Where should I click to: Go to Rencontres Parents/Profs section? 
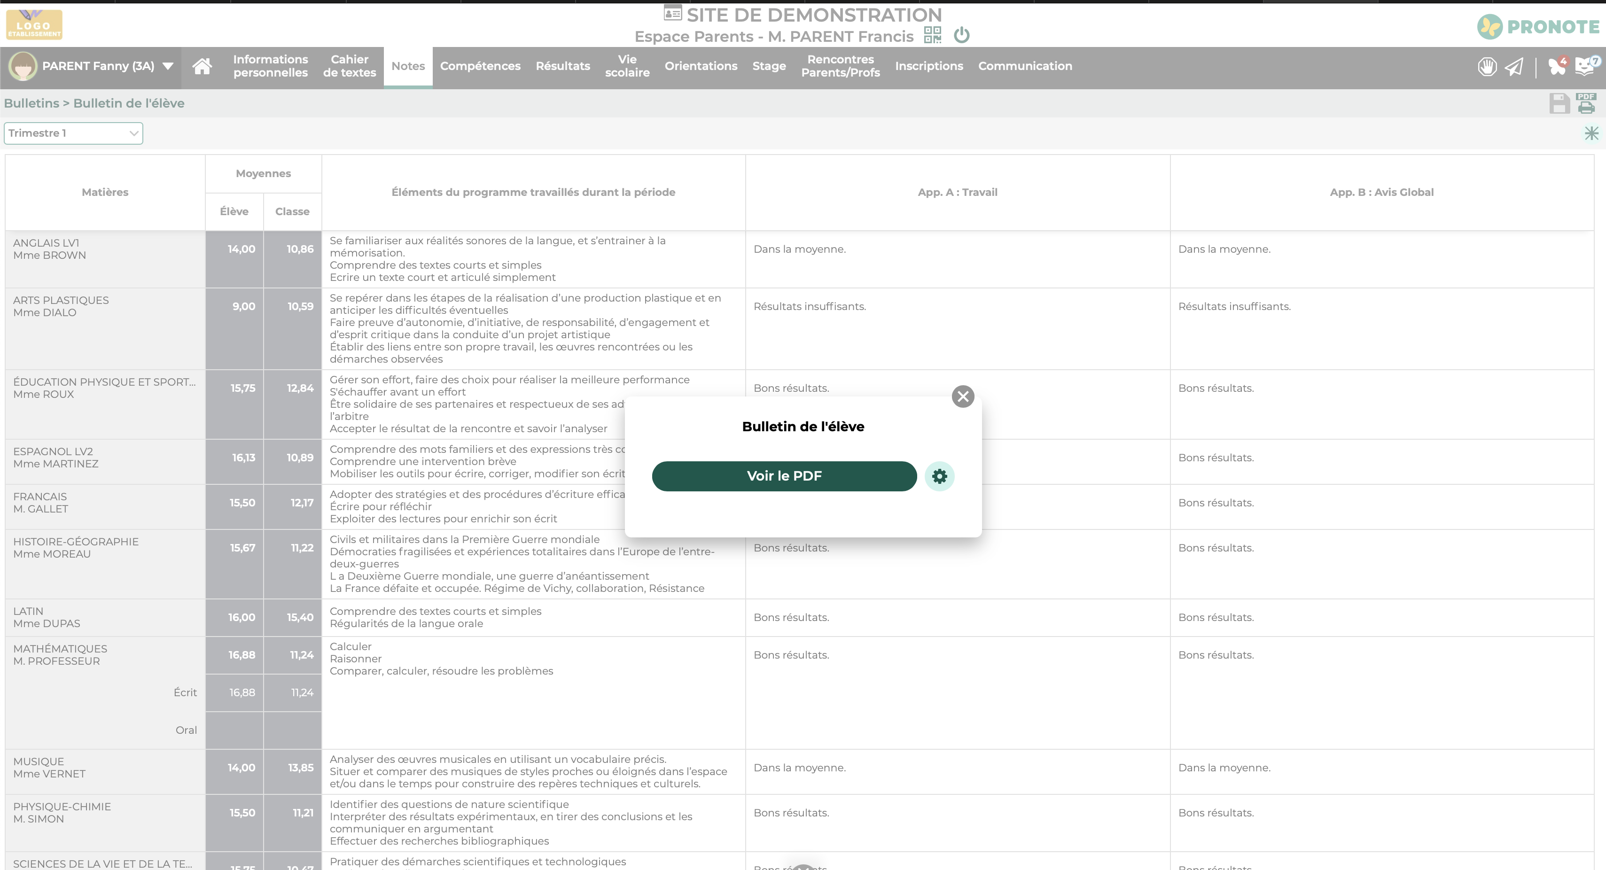(841, 66)
